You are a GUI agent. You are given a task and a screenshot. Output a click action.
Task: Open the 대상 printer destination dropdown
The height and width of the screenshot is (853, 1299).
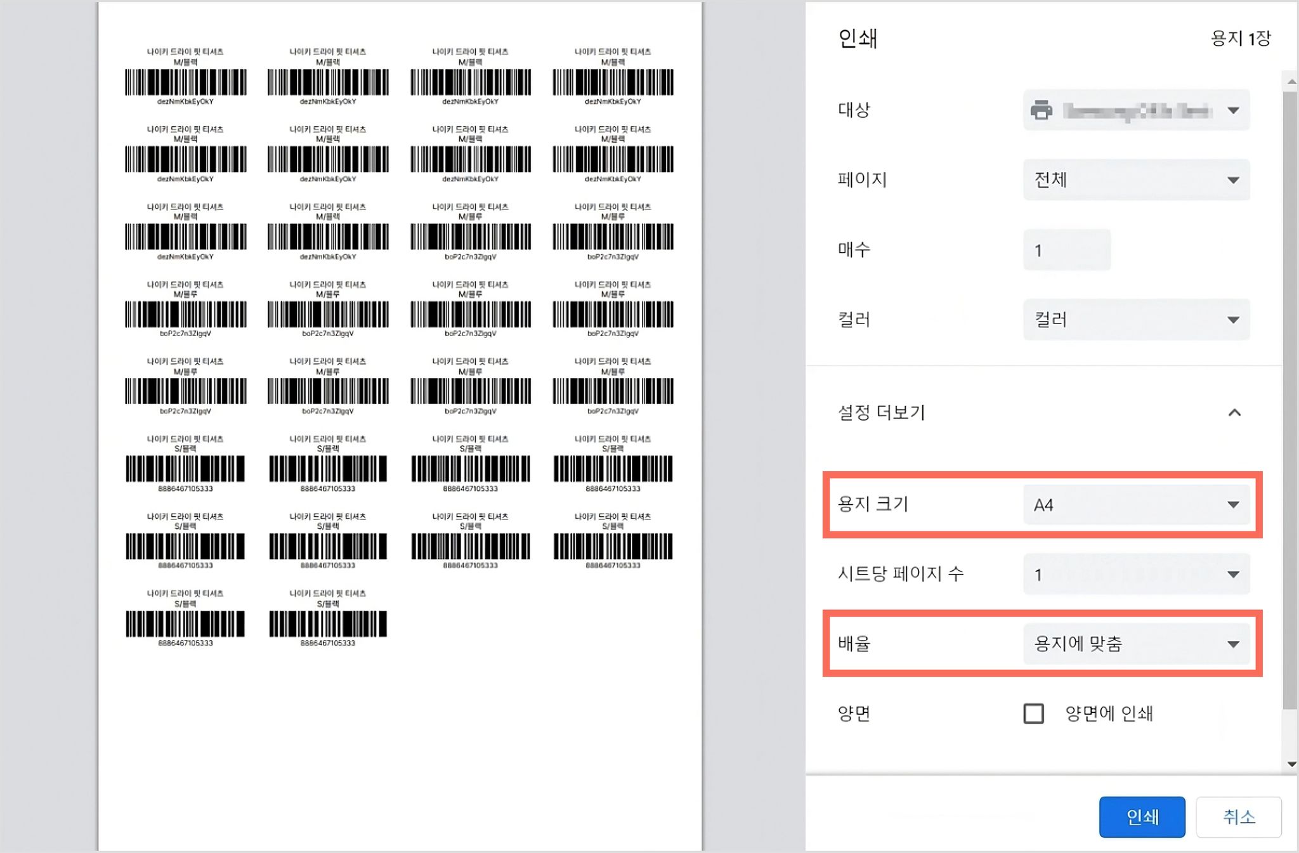(1136, 110)
